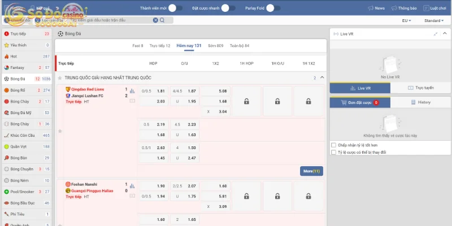The width and height of the screenshot is (452, 226).
Task: Favorite the Trung Quốc league with star
Action: tap(60, 131)
